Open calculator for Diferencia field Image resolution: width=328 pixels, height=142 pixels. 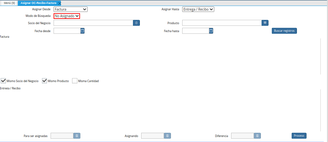coord(257,136)
